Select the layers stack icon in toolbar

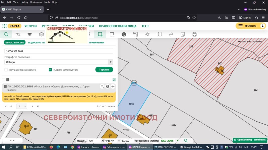pyautogui.click(x=29, y=34)
